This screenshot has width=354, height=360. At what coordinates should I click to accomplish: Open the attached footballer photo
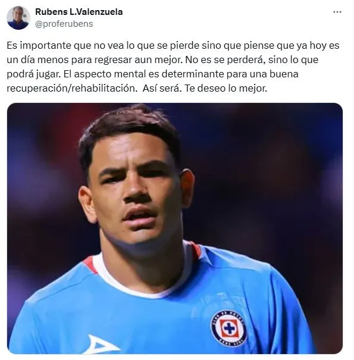point(175,228)
